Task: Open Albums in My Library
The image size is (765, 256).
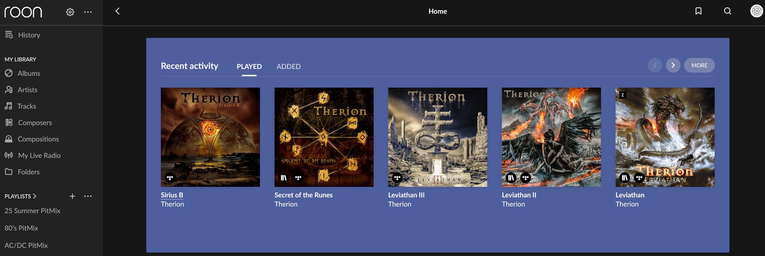Action: coord(29,73)
